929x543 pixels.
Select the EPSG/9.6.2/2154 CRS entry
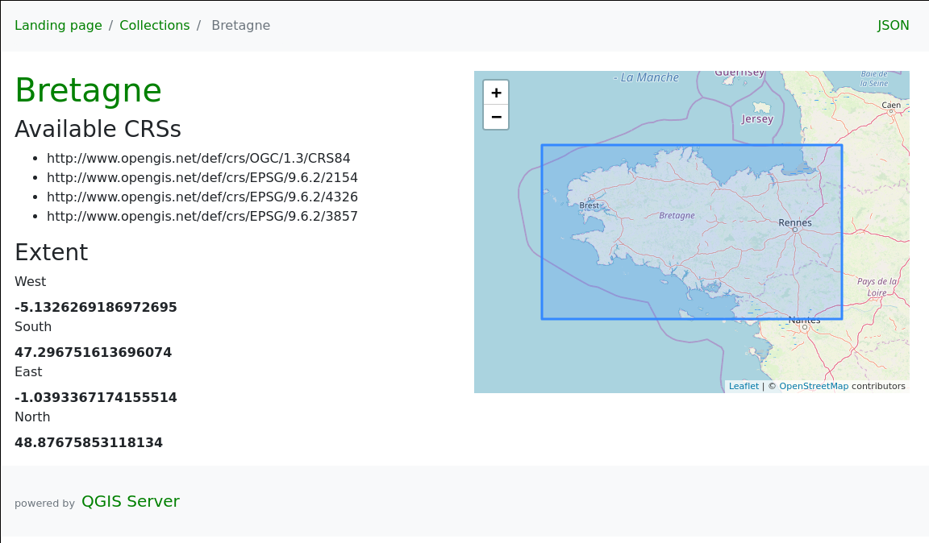[x=202, y=178]
